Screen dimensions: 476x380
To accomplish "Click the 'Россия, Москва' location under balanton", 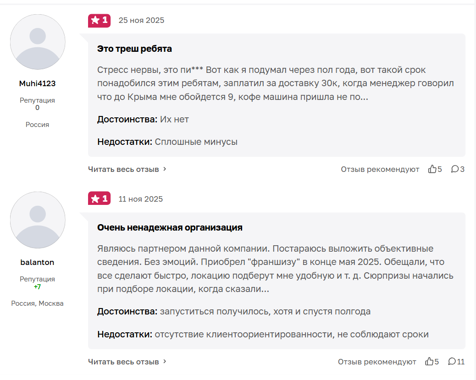I will point(38,303).
